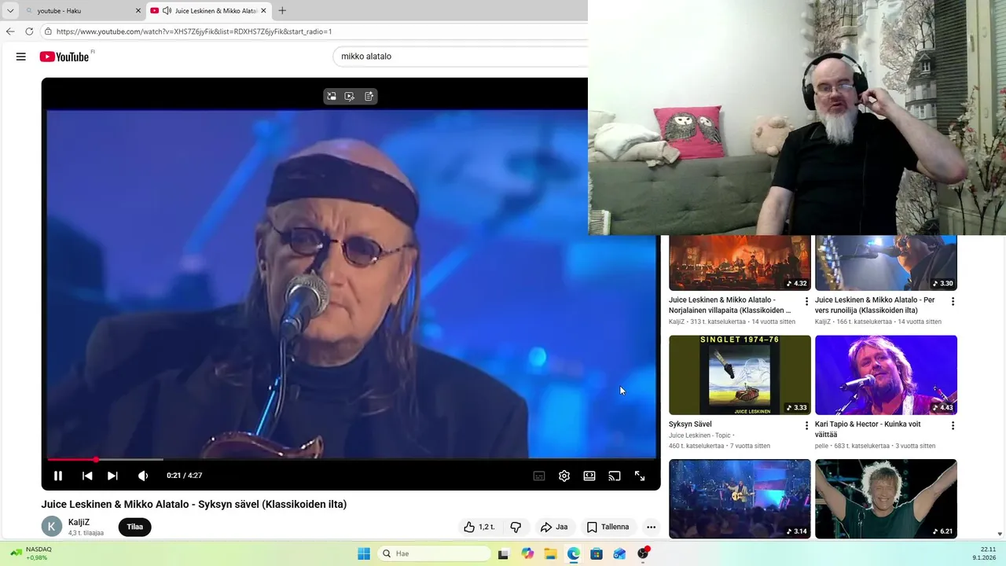Open 'Kari Tapio & Hector - Kuinka voit väittää' title
1006x566 pixels.
pos(868,429)
